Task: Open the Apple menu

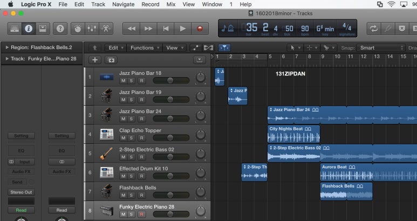Action: (x=10, y=4)
